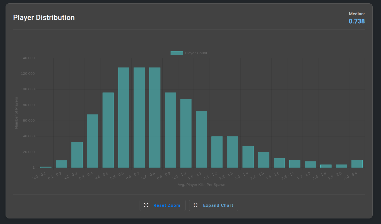The width and height of the screenshot is (381, 224).
Task: Click the 1.2 - 1.3 bar
Action: (x=232, y=152)
